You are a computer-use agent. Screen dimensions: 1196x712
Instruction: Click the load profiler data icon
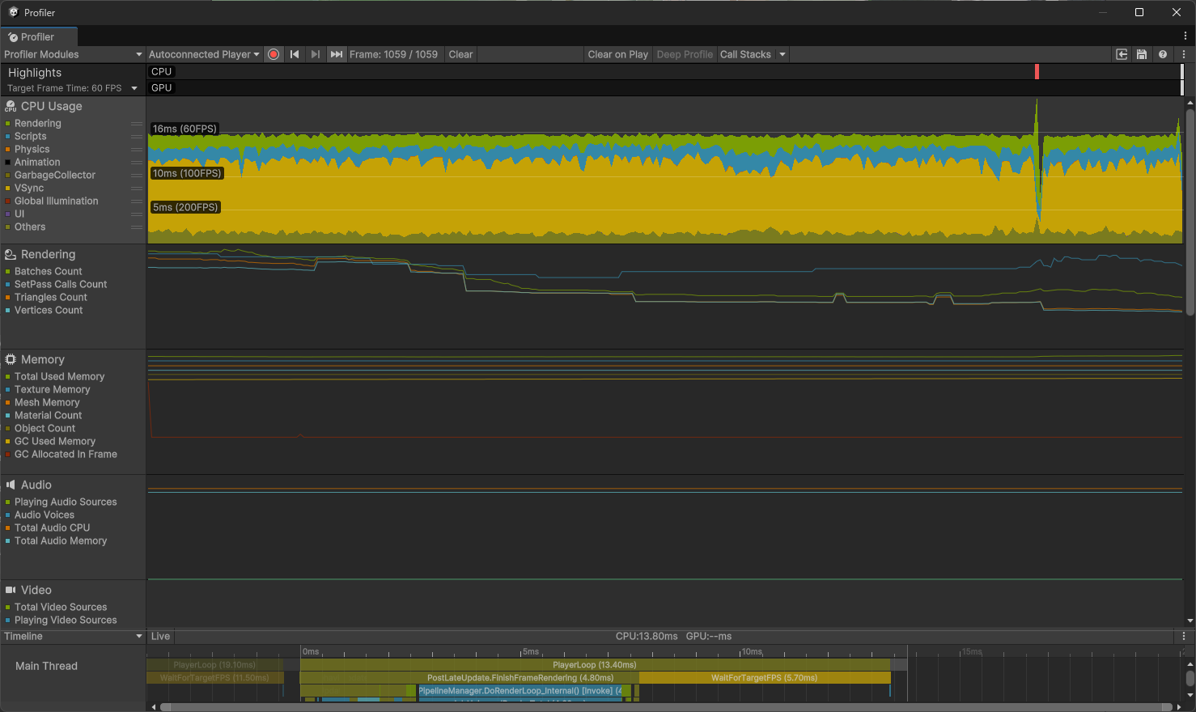(1122, 54)
